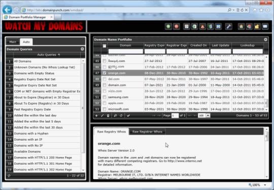This screenshot has height=190, width=274.
Task: Uncheck the orange.com row checkbox
Action: coord(105,73)
